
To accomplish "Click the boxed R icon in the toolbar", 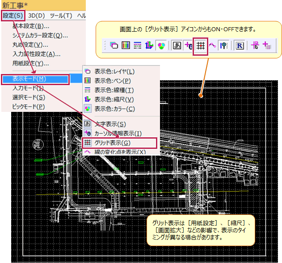I will tap(239, 46).
